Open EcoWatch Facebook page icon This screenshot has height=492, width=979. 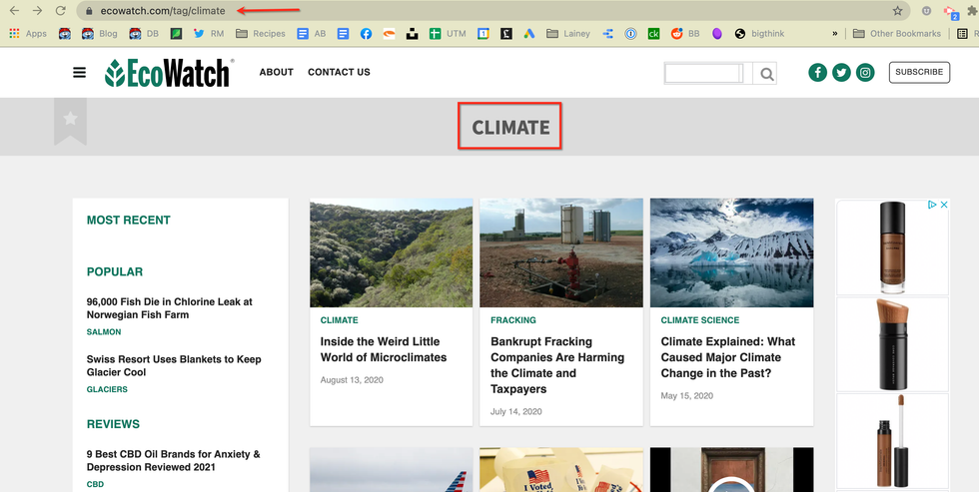tap(817, 72)
